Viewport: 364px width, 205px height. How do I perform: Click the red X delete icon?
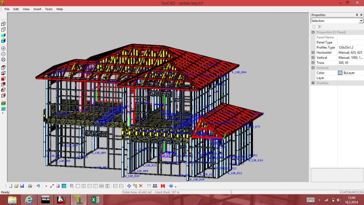[x=141, y=186]
